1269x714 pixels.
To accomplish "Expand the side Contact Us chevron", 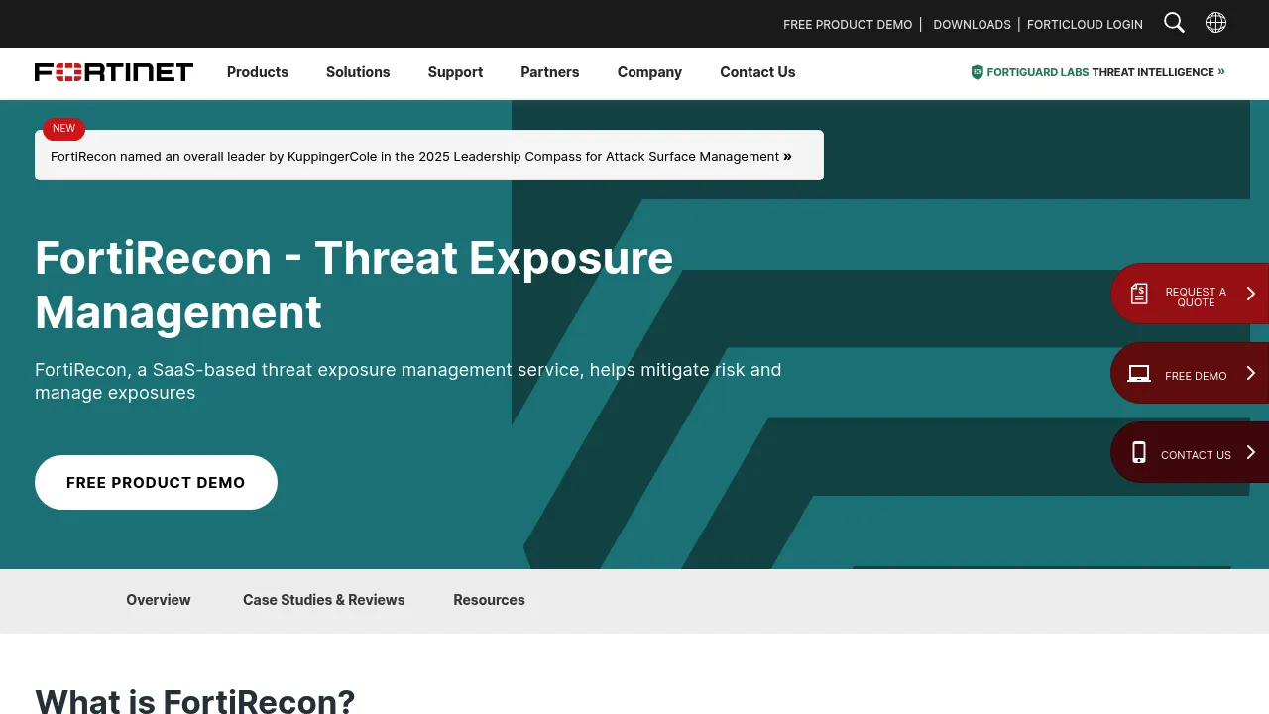I will click(x=1251, y=452).
